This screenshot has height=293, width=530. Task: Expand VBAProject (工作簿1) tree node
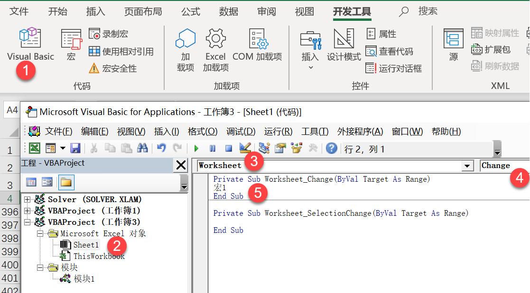click(x=28, y=211)
